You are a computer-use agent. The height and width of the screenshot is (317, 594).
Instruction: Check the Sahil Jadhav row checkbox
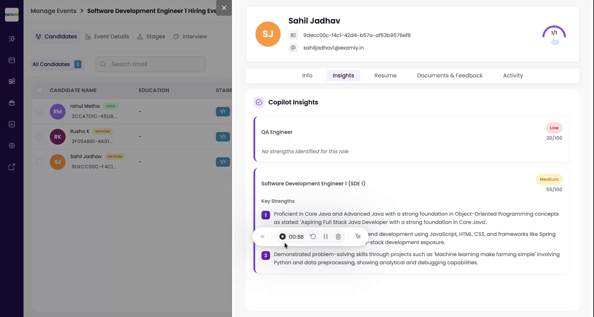coord(39,162)
